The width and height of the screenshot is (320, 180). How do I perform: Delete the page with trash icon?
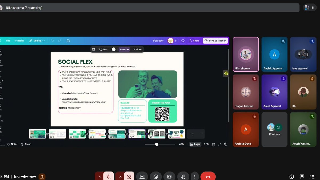click(x=93, y=49)
